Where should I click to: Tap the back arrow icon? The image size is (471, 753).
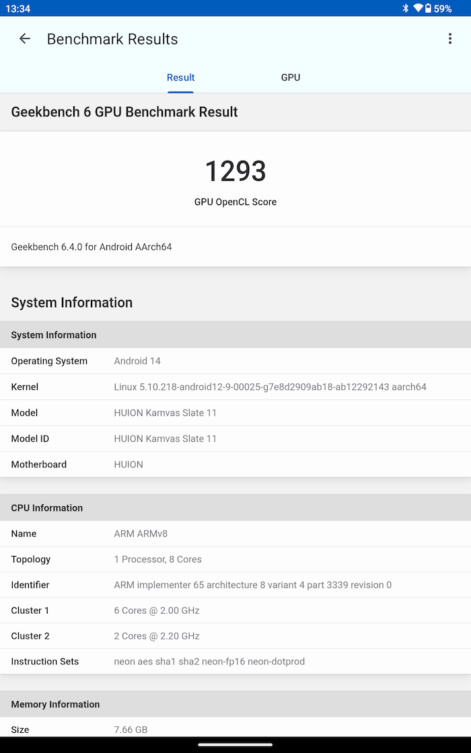tap(24, 39)
